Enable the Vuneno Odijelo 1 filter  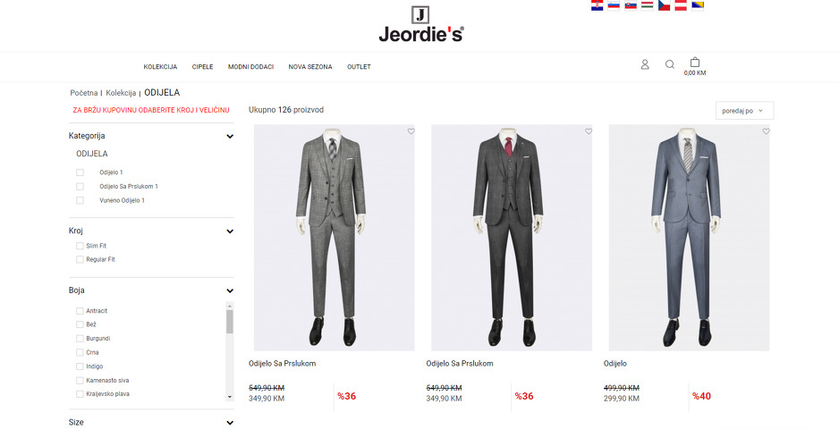tap(80, 200)
